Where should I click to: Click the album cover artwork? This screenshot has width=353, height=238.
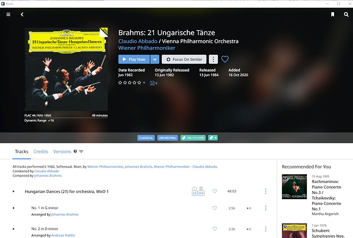[66, 69]
